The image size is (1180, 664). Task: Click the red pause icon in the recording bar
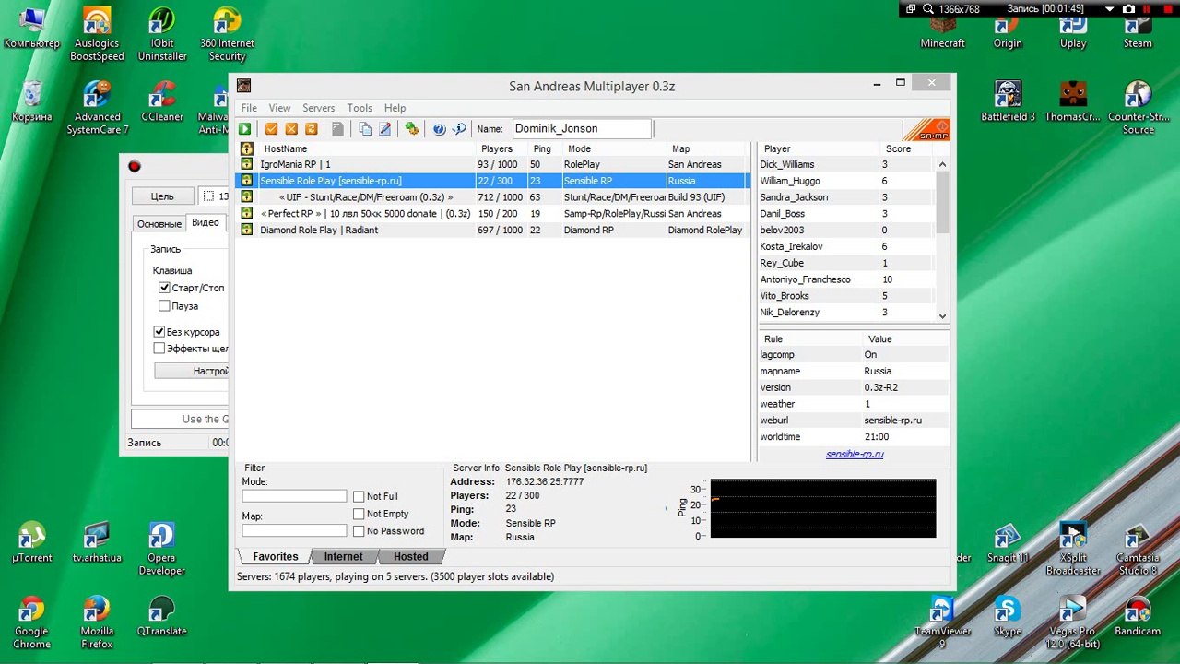(1149, 9)
